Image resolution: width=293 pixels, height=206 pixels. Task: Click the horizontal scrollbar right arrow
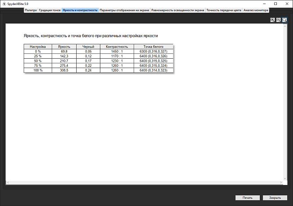[x=280, y=183]
